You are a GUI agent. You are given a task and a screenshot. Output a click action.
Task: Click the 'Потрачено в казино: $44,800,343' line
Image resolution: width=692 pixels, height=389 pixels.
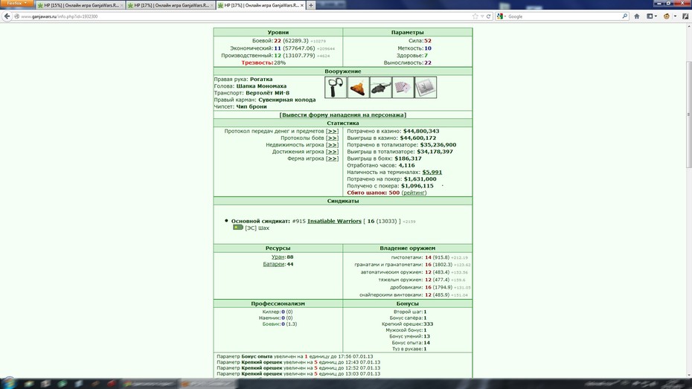[x=393, y=131]
